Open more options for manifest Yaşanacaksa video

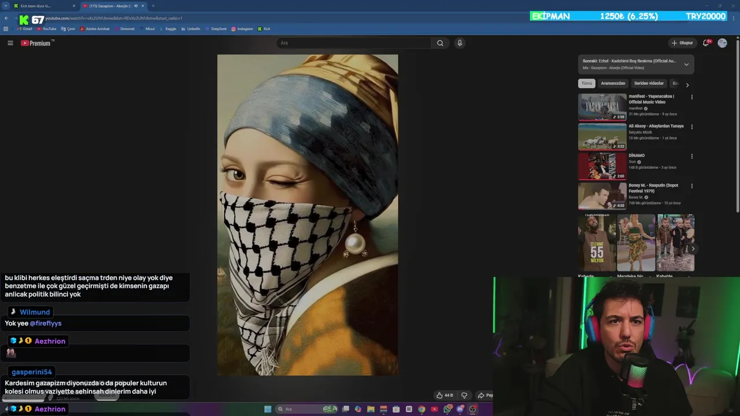(x=691, y=97)
